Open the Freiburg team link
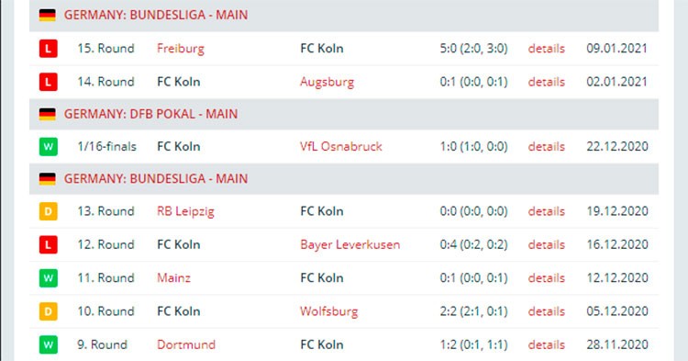688x361 pixels. tap(181, 49)
